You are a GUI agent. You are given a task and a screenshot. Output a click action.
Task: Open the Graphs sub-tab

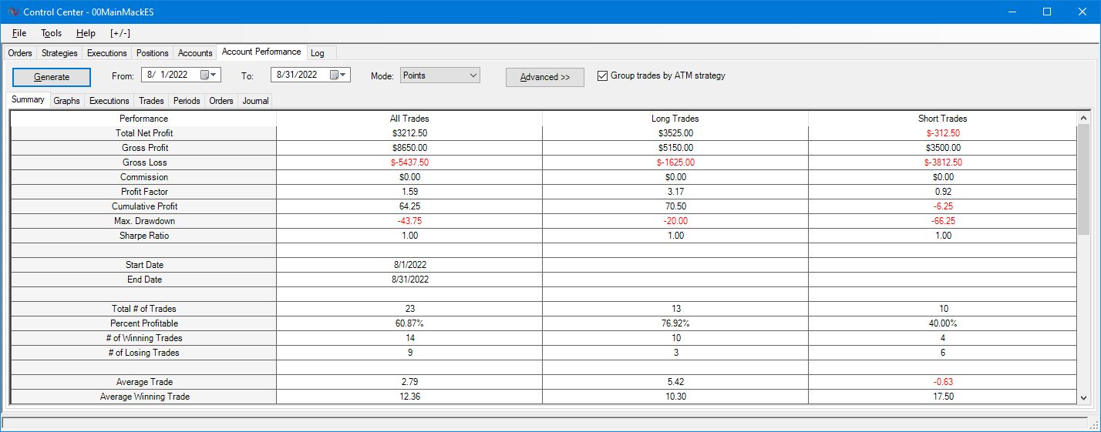[67, 101]
